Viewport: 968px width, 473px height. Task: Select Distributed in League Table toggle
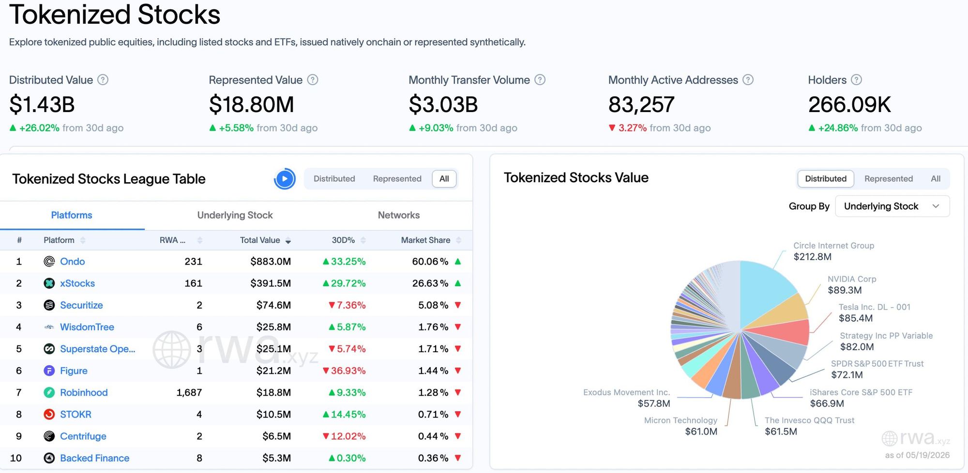pyautogui.click(x=334, y=179)
